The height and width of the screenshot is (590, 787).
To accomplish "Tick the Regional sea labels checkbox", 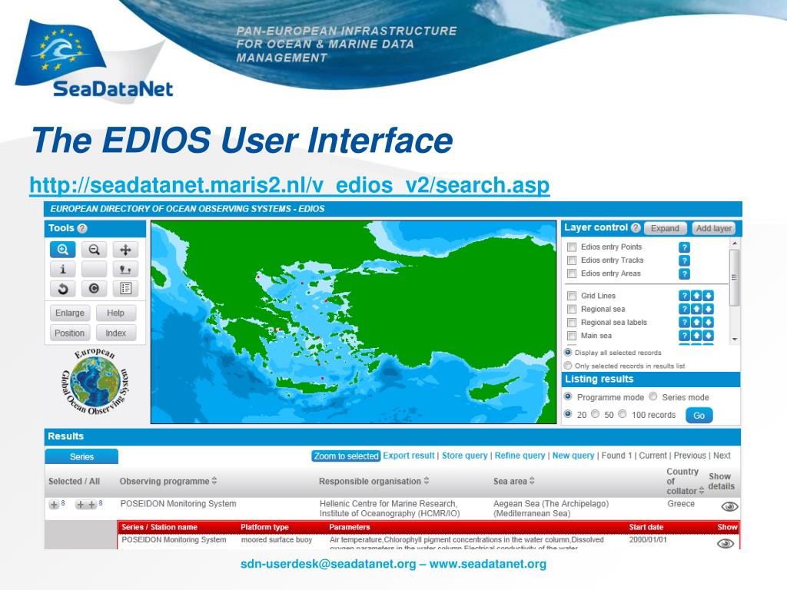I will click(x=572, y=322).
